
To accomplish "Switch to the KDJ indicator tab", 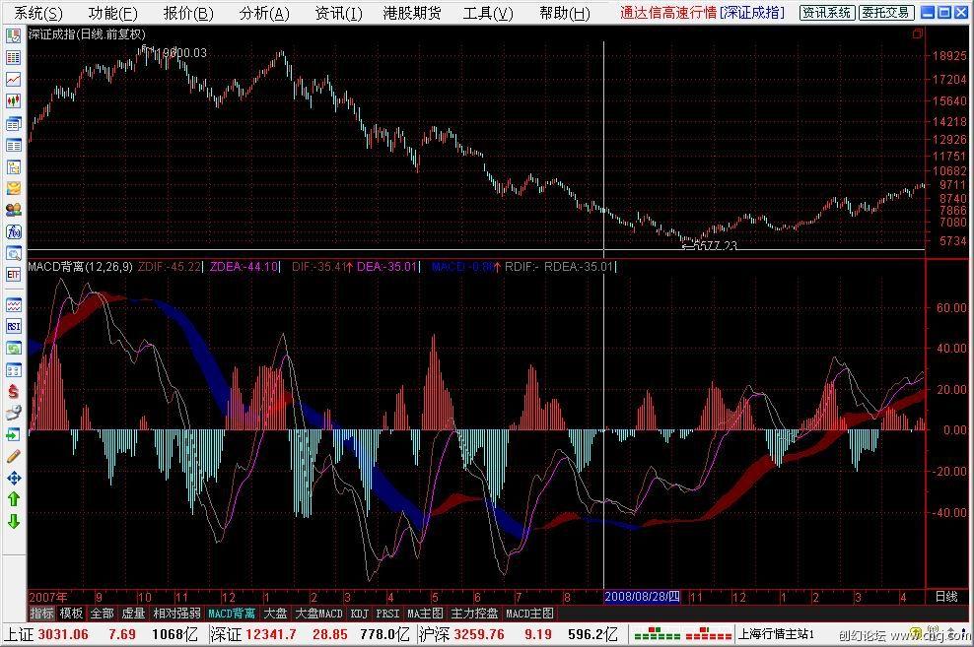I will click(359, 614).
